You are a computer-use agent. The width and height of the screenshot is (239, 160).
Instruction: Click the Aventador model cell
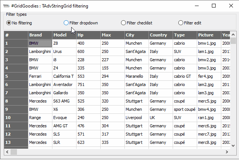coord(64,85)
